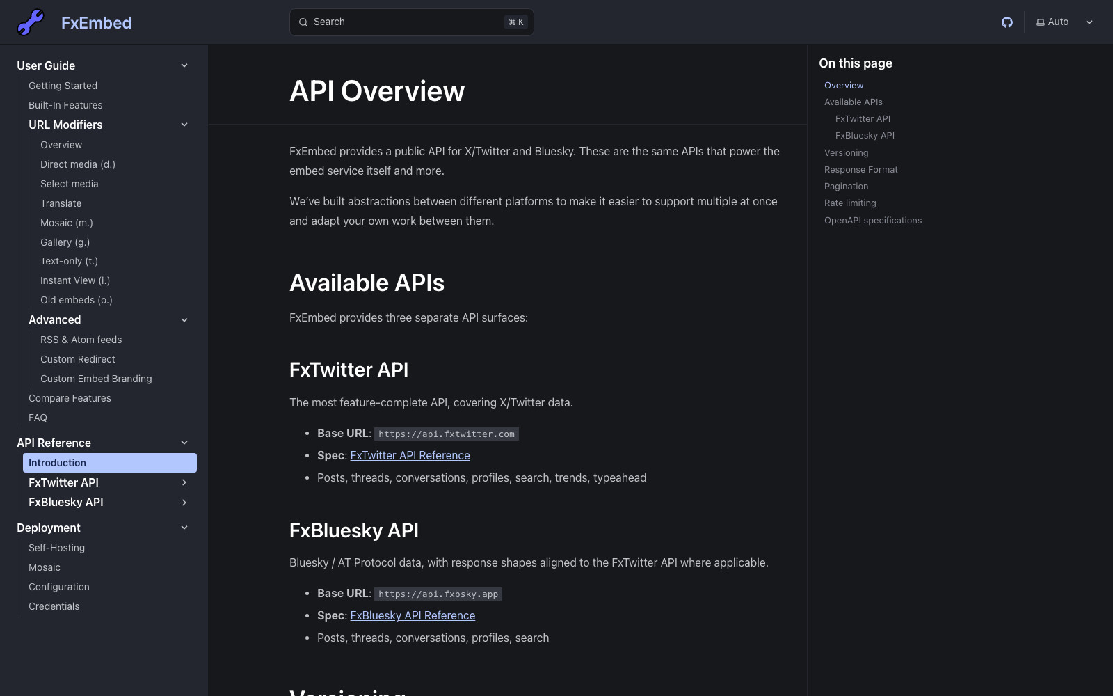
Task: Collapse the Deployment section chevron
Action: click(184, 528)
